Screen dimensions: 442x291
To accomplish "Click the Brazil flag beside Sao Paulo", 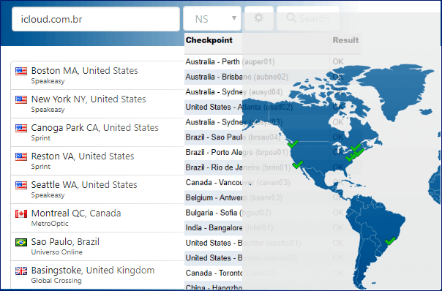I will click(21, 242).
